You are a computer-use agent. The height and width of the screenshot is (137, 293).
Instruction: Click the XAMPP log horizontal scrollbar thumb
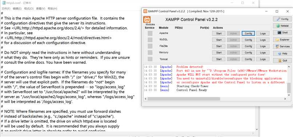[184, 99]
